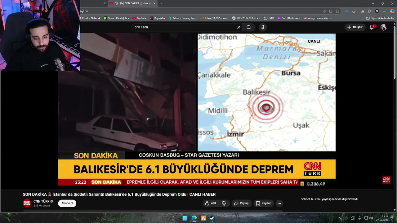Mute the tab using its speaker icon
The height and width of the screenshot is (223, 397).
click(116, 3)
